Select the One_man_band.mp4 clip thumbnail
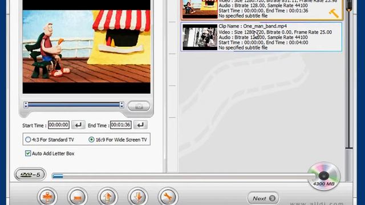 point(200,37)
